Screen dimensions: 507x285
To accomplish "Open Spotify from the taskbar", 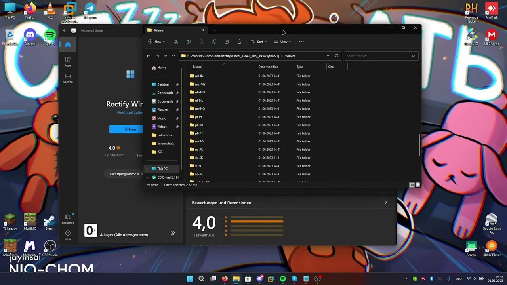I will (283, 279).
